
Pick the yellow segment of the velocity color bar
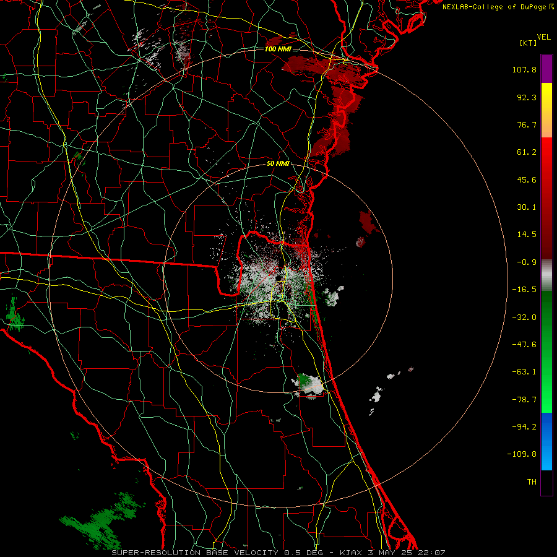click(x=546, y=110)
